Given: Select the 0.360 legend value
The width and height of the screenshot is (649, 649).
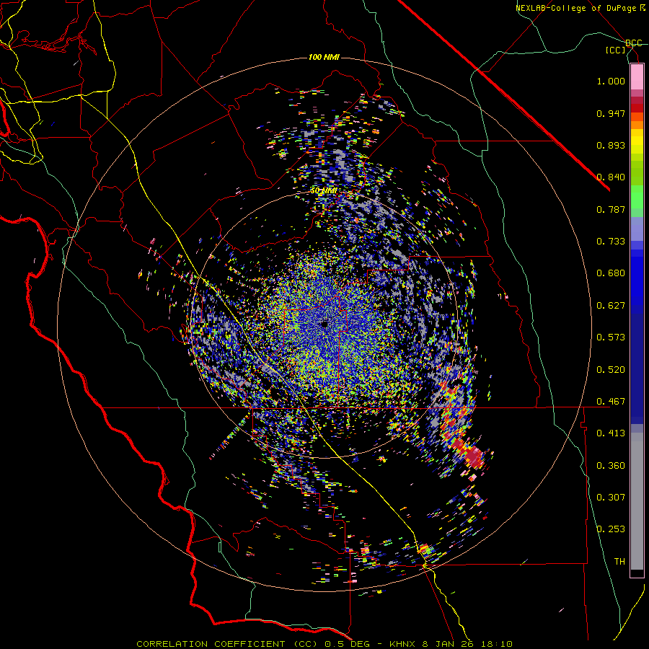Looking at the screenshot, I should coord(611,466).
